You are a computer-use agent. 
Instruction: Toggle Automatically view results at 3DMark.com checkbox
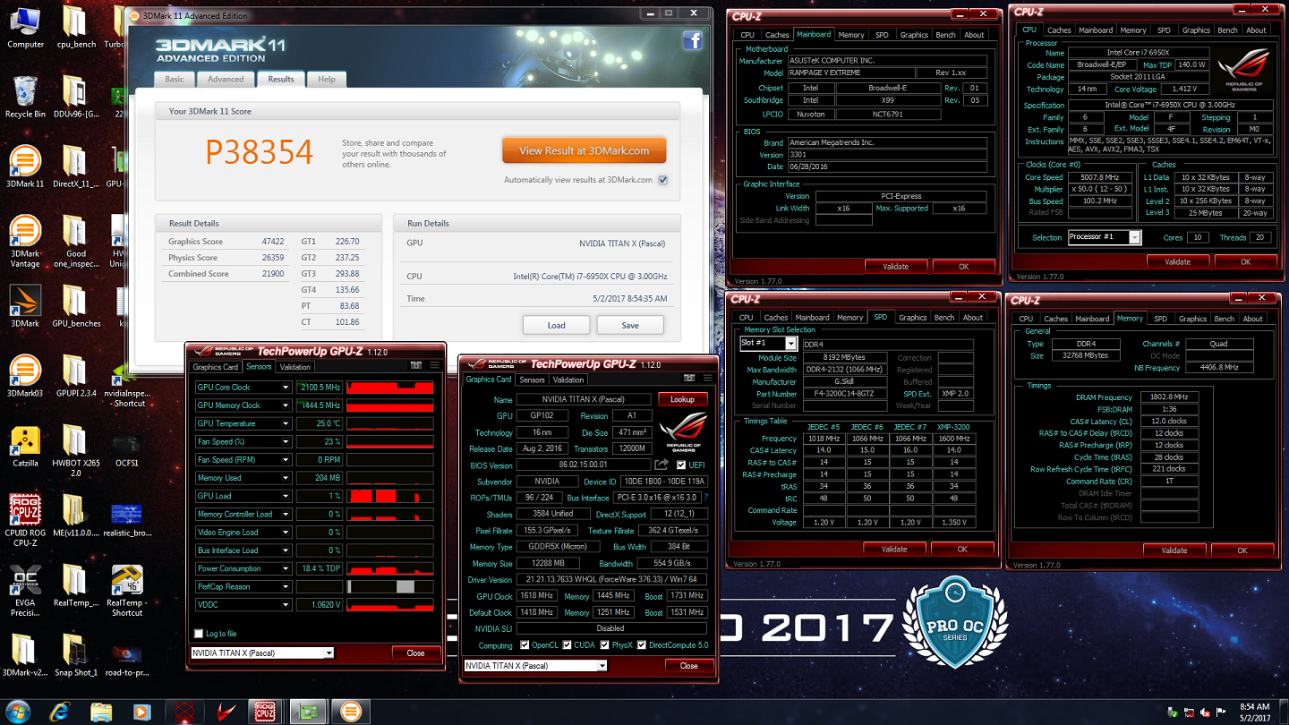pos(663,180)
